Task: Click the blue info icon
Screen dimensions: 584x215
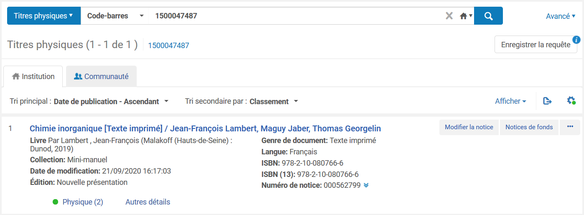Action: pyautogui.click(x=576, y=40)
